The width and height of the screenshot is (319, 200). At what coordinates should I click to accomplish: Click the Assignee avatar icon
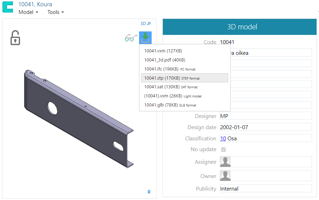pos(225,162)
